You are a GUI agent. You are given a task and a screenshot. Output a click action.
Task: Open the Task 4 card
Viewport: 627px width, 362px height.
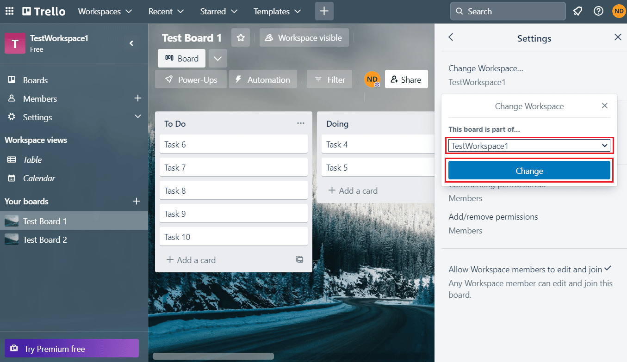point(378,144)
